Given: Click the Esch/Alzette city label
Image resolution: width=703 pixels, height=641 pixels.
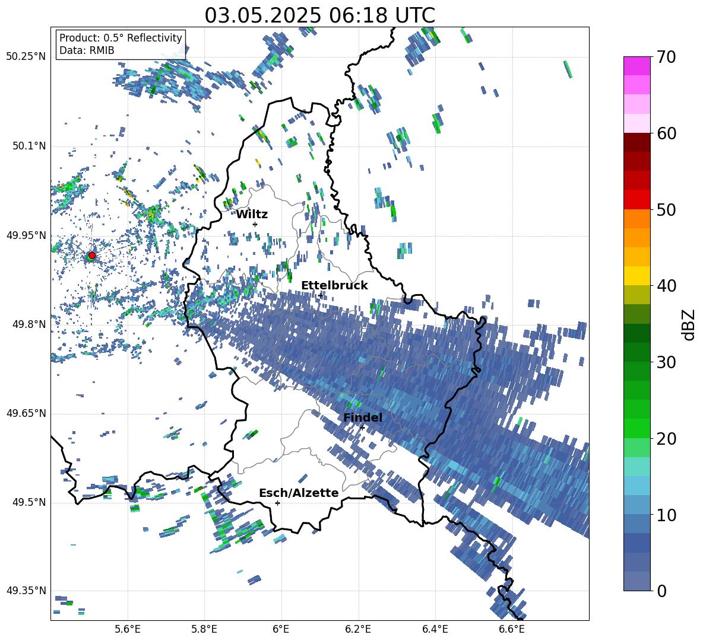Looking at the screenshot, I should pos(299,493).
